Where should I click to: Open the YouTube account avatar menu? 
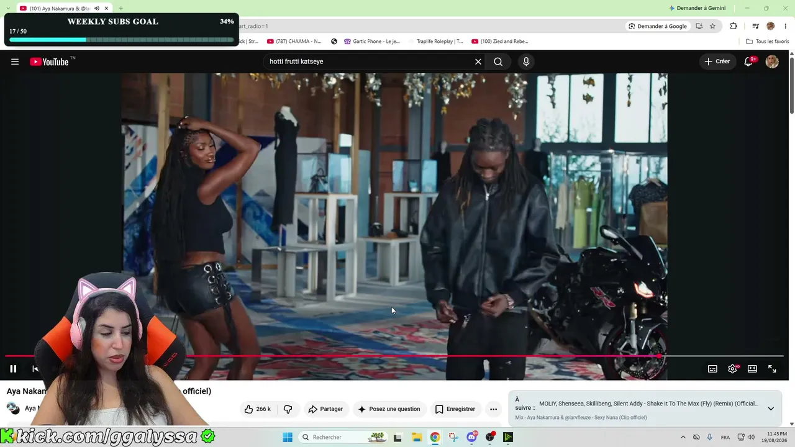pyautogui.click(x=772, y=61)
